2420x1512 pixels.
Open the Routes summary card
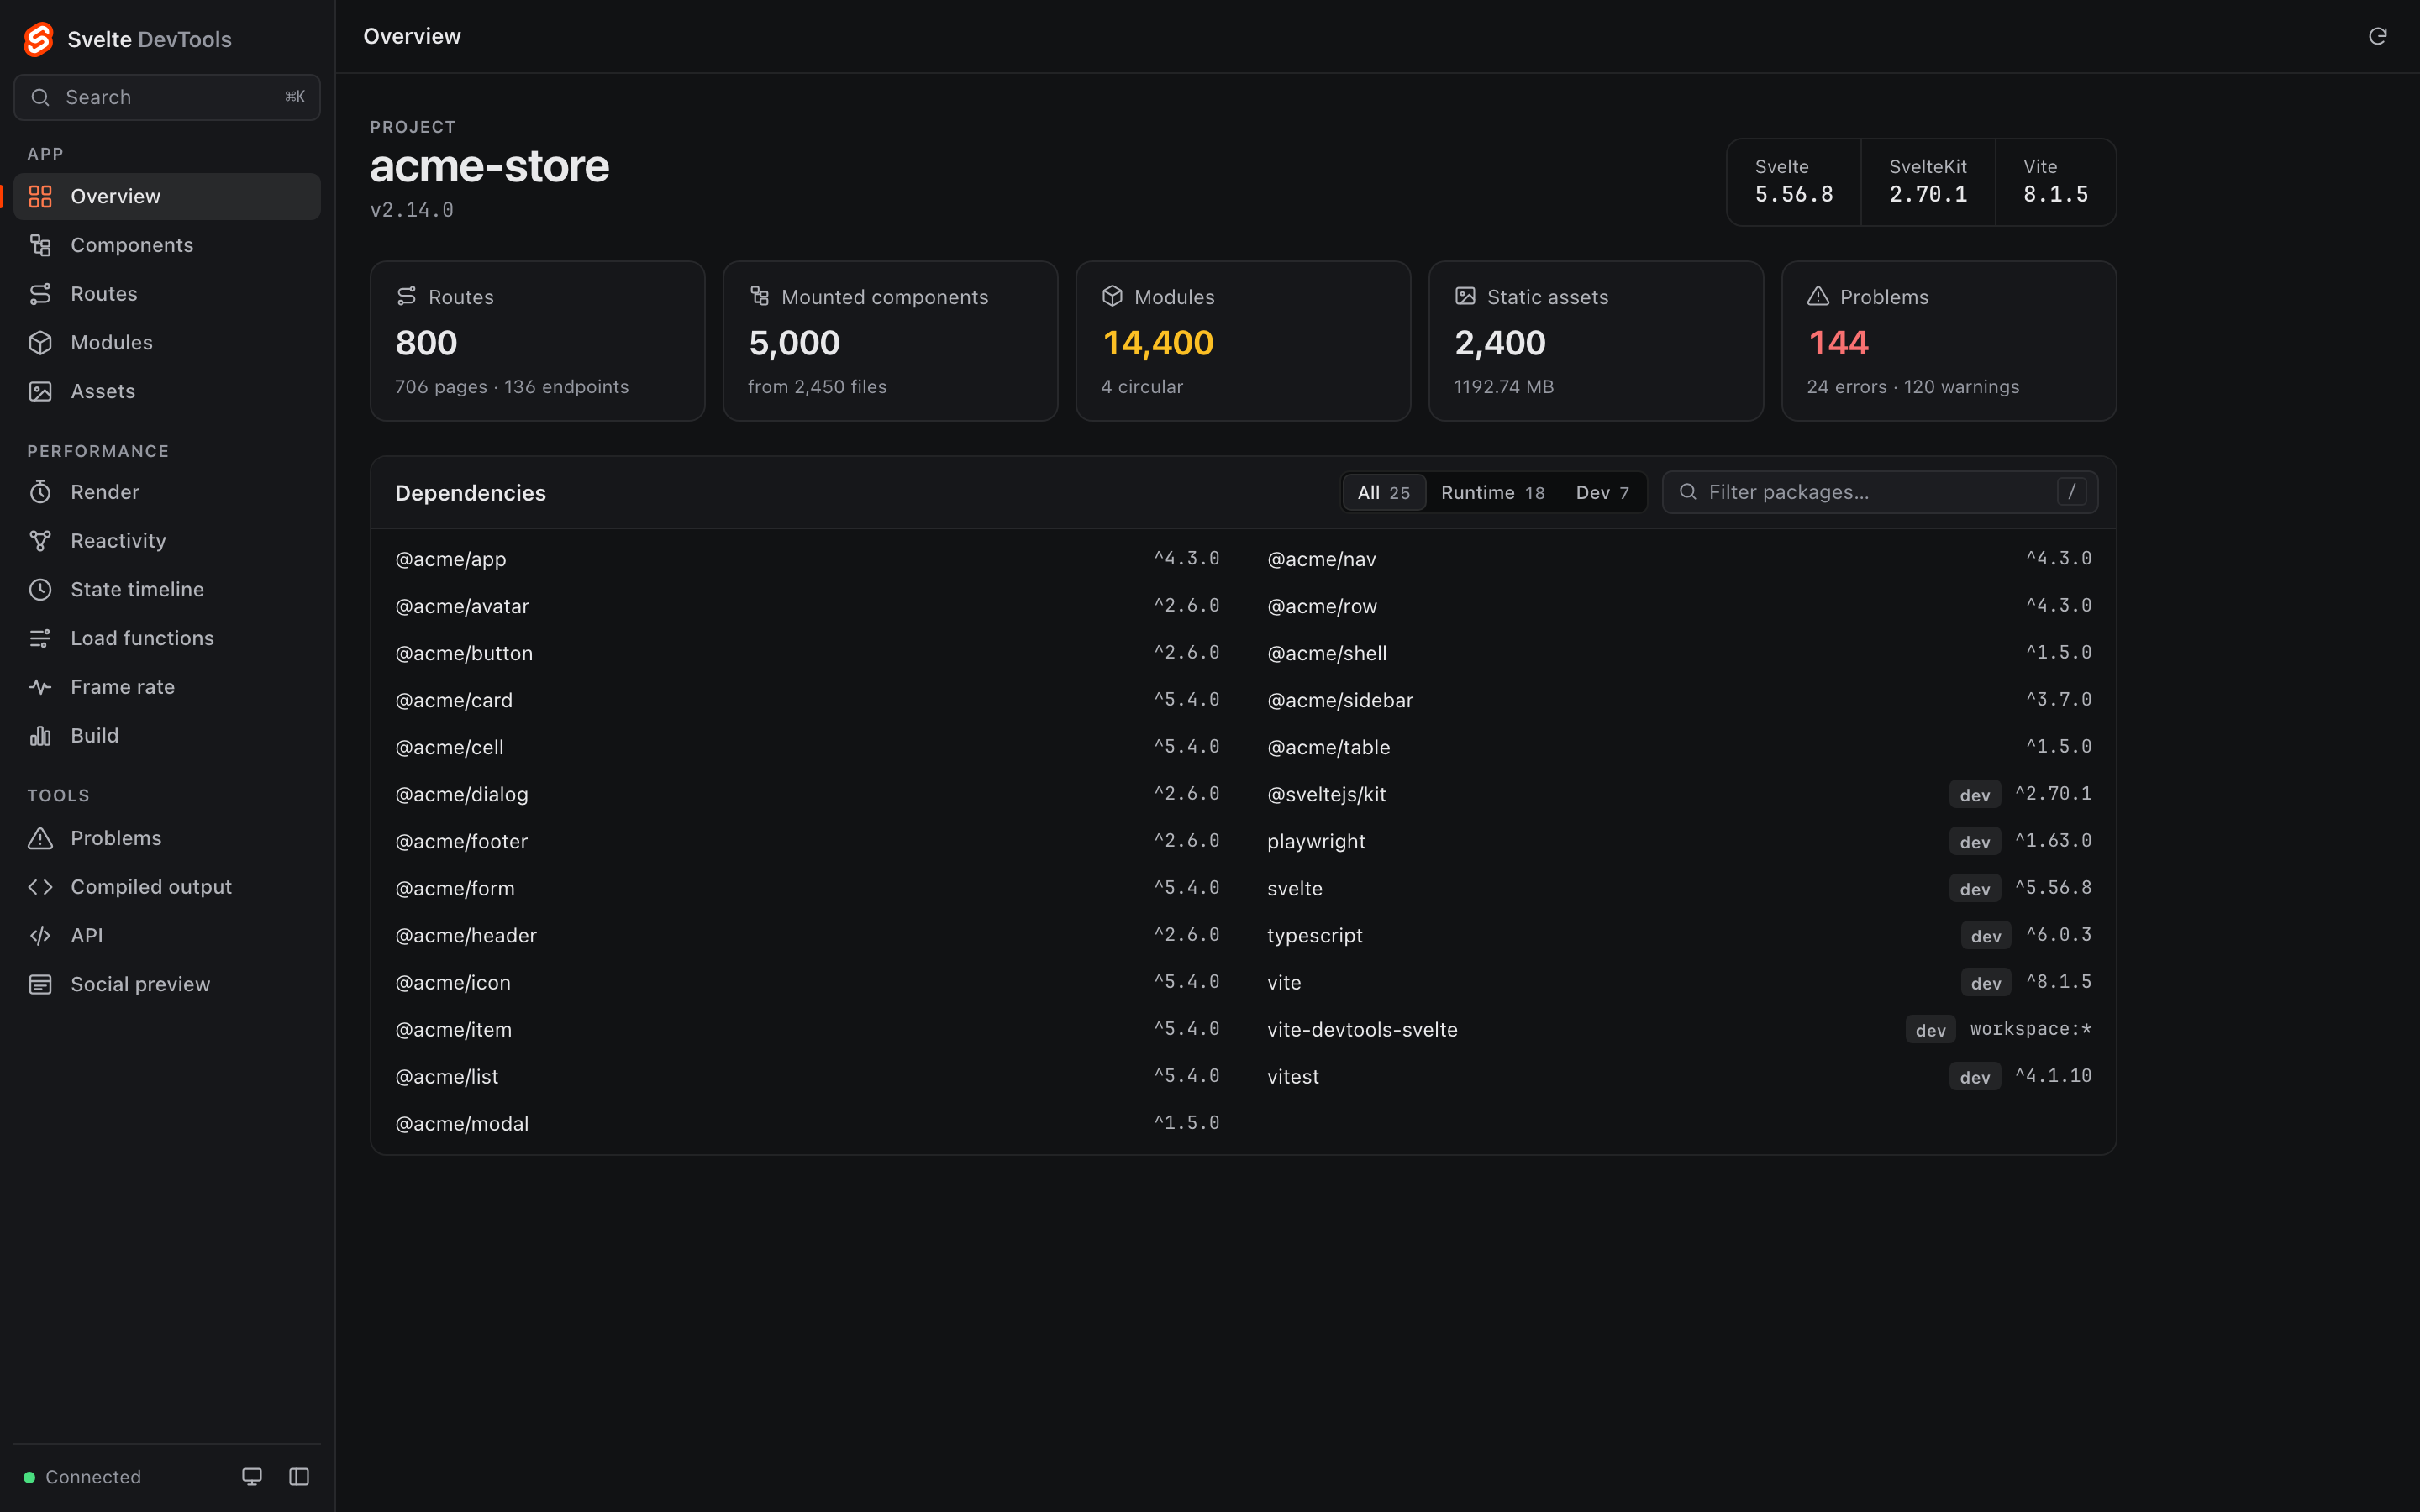537,341
